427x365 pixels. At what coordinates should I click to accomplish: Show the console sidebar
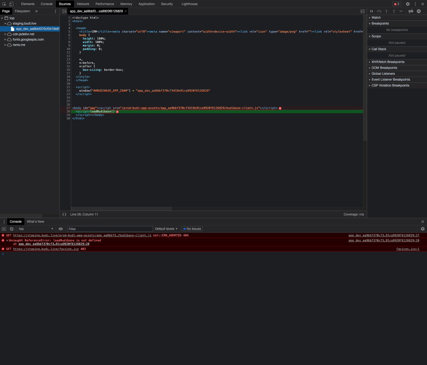pos(4,229)
